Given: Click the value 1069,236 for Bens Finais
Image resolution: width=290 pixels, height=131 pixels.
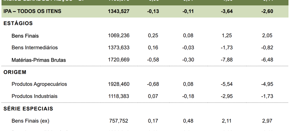Looking at the screenshot, I should click(119, 36).
